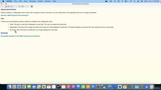Image resolution: width=161 pixels, height=90 pixels.
Task: Open System Settings from the dock
Action: click(98, 87)
